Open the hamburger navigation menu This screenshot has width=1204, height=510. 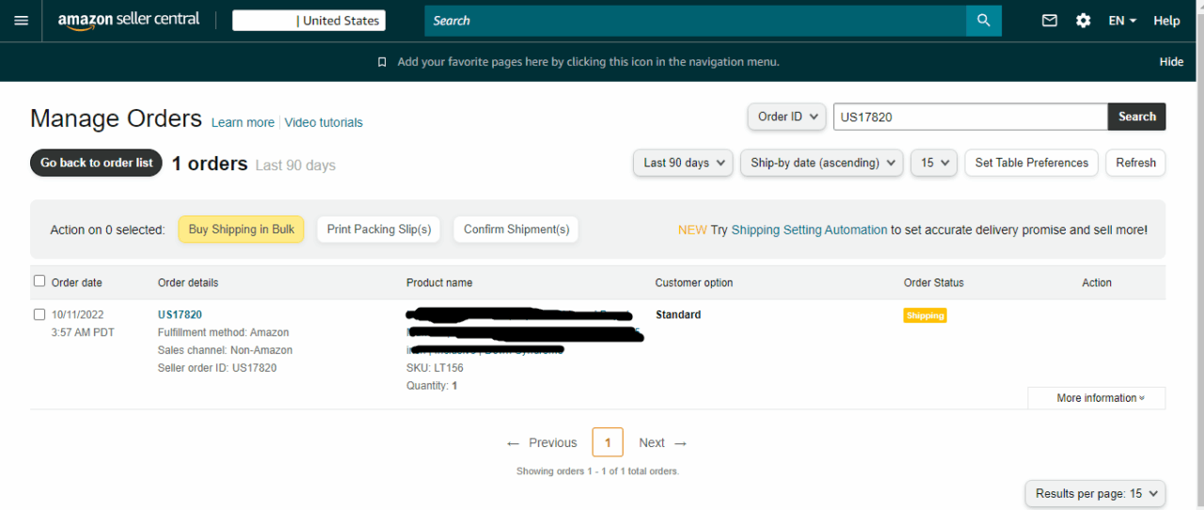(x=22, y=21)
